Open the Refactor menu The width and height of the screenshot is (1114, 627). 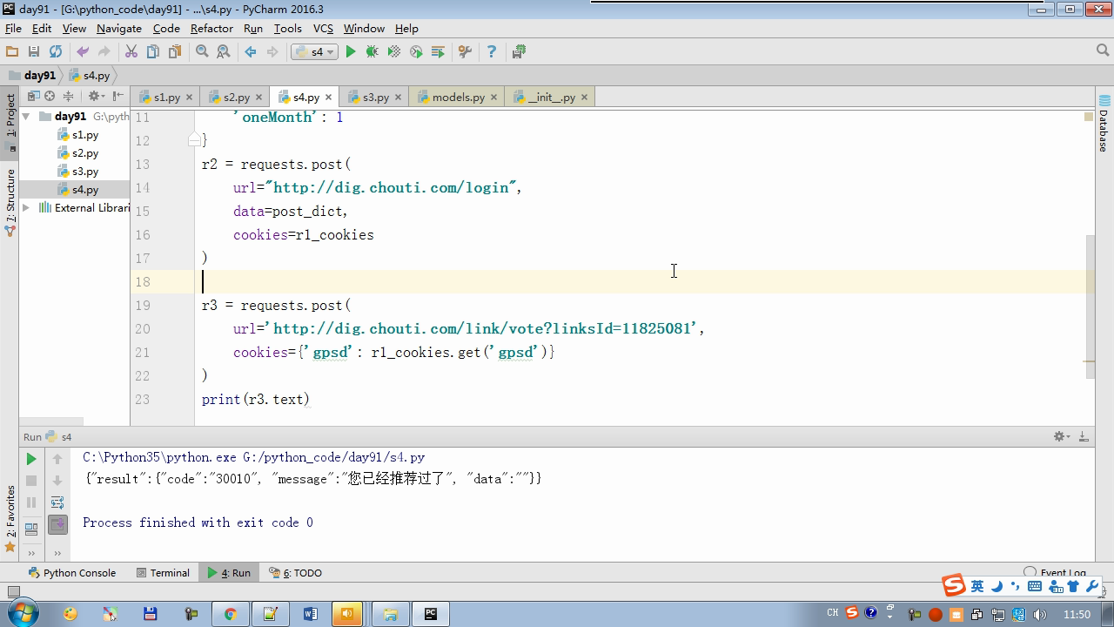211,29
